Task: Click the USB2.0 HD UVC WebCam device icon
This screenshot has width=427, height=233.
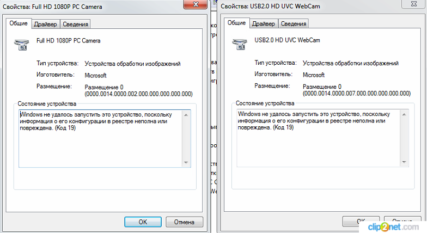Action: pyautogui.click(x=240, y=45)
